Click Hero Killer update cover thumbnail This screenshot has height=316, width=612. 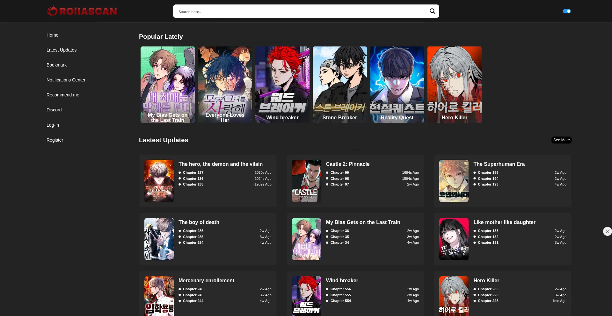tap(454, 296)
